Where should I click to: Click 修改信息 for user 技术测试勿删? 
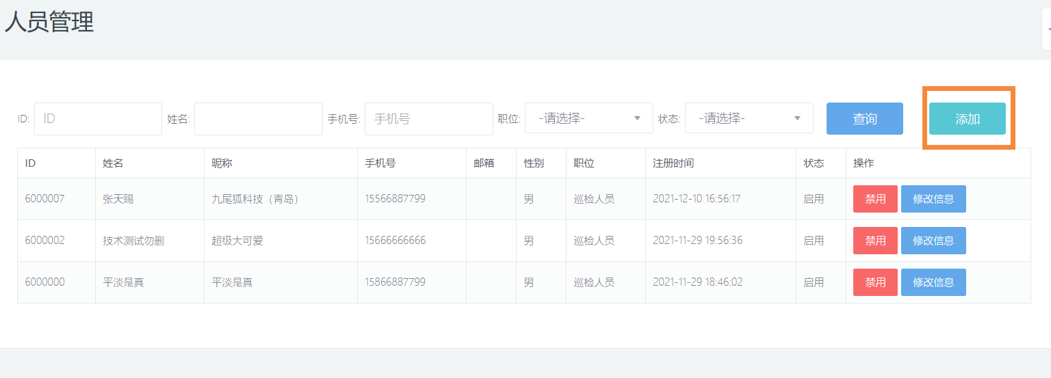(x=933, y=241)
